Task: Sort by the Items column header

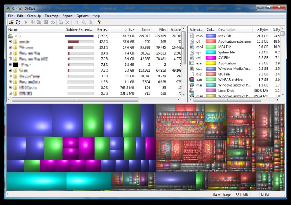Action: (x=144, y=29)
